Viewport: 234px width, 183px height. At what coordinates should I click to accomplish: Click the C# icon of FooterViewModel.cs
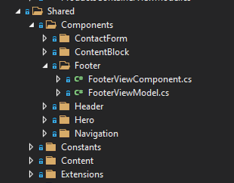point(79,93)
